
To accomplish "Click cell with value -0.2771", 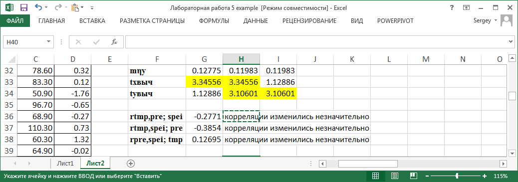I will pos(204,117).
